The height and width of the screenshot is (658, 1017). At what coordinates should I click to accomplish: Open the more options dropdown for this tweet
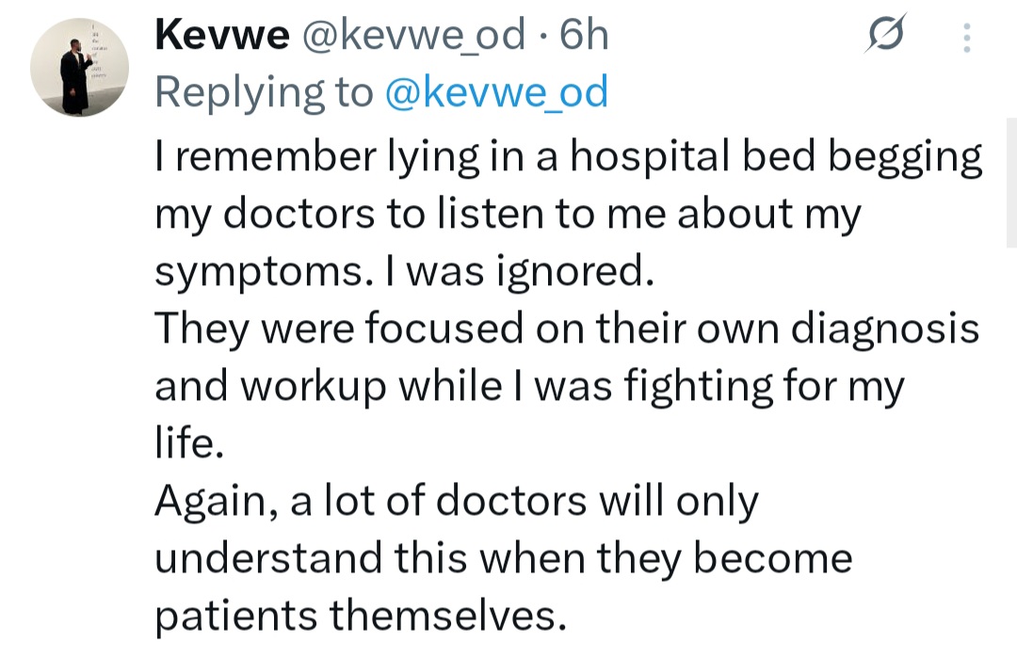(965, 36)
